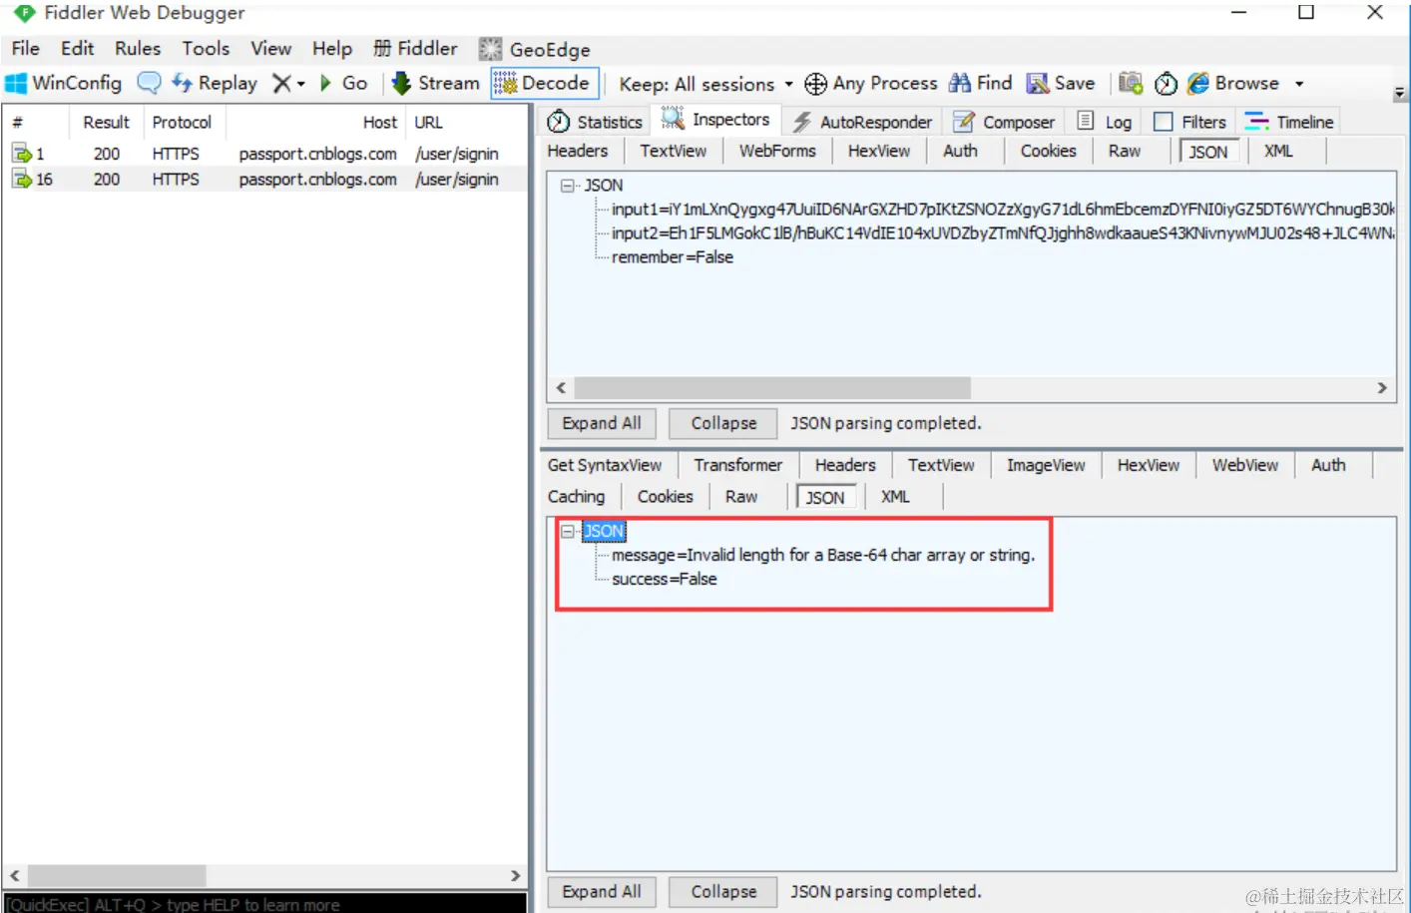This screenshot has width=1411, height=913.
Task: Click the speech bubble comment icon
Action: pyautogui.click(x=149, y=83)
